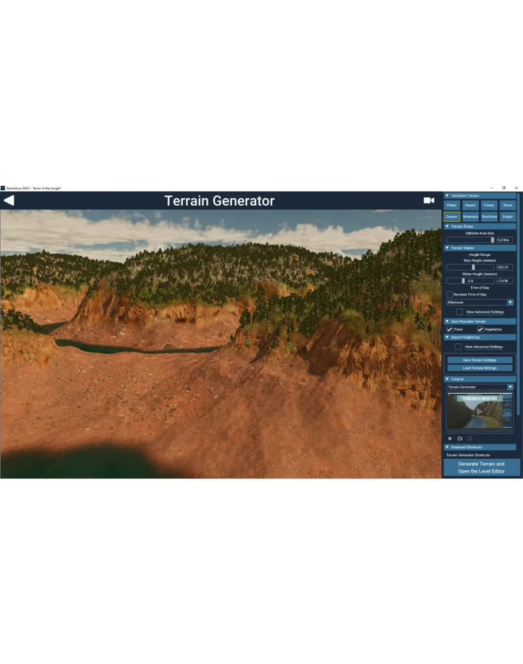
Task: Select the Snow terrain preset
Action: pyautogui.click(x=507, y=205)
